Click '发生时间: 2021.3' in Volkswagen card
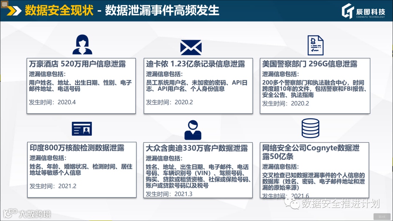This screenshot has width=393, height=221. point(169,194)
